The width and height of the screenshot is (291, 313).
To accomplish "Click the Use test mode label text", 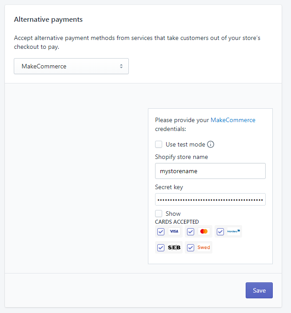I will click(x=185, y=144).
